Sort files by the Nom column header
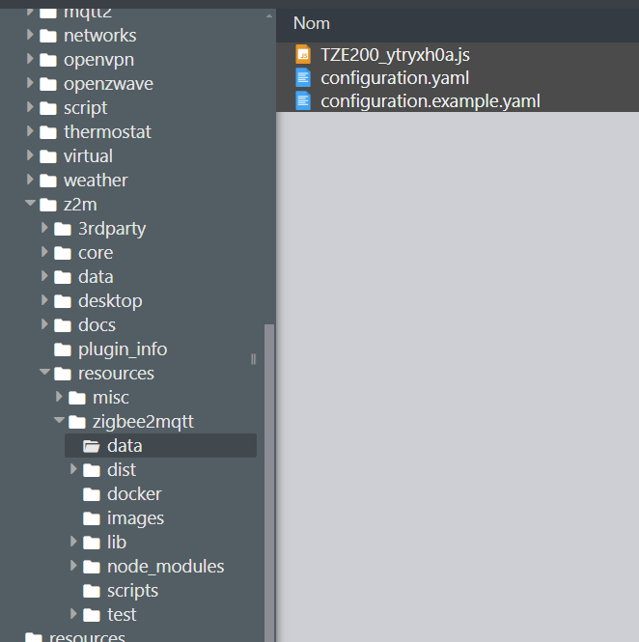This screenshot has width=639, height=642. click(312, 23)
